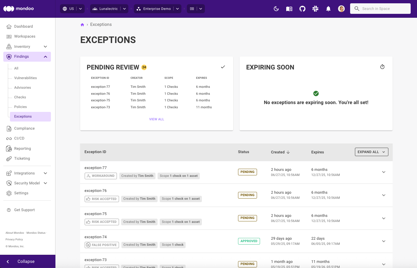Open the GitHub icon in the top bar

(302, 9)
